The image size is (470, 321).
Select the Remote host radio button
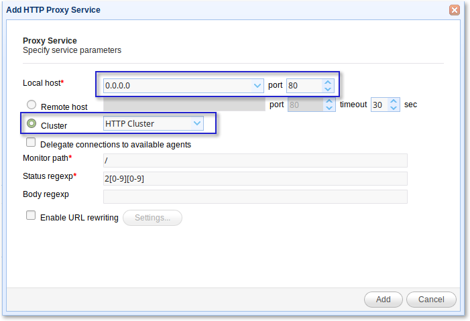[32, 105]
